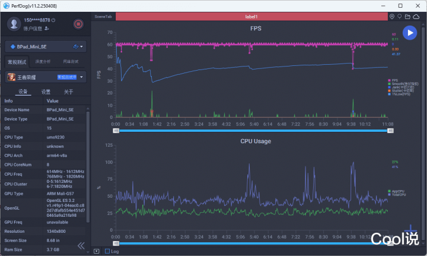Click the Android icon beside BPad_Mini_SE

click(12, 46)
